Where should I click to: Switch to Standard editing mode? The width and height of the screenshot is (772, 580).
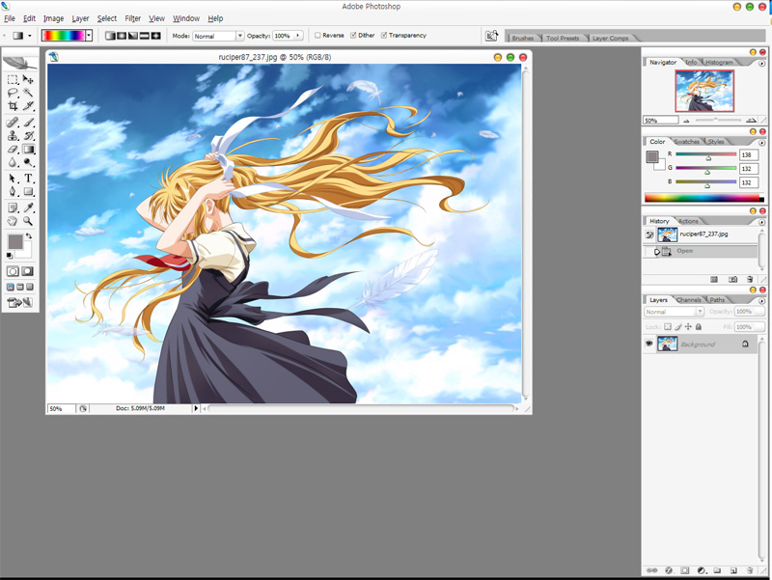pos(13,271)
